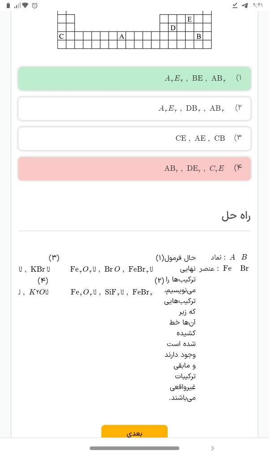Tap the periodic table cell labeled D

(x=173, y=27)
